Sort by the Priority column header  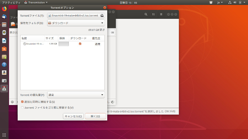[98, 38]
